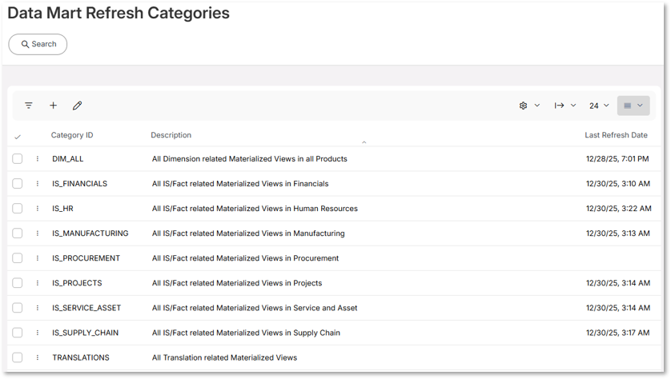
Task: Open row actions menu for IS_HR
Action: tap(38, 209)
